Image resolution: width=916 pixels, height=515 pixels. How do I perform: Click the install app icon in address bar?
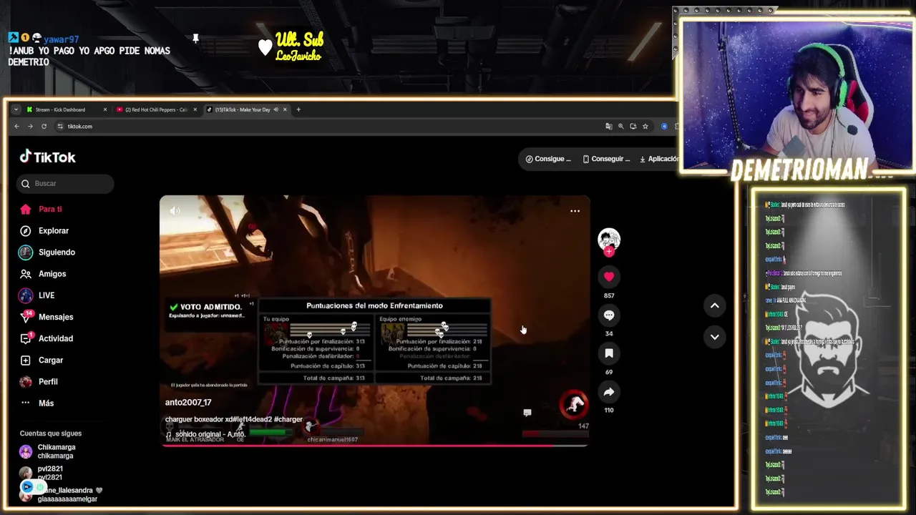pyautogui.click(x=633, y=126)
